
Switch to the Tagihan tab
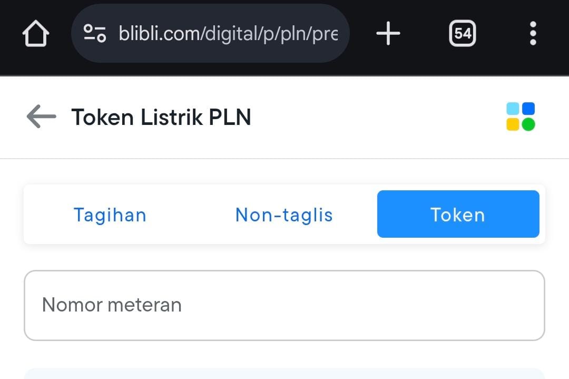coord(110,215)
